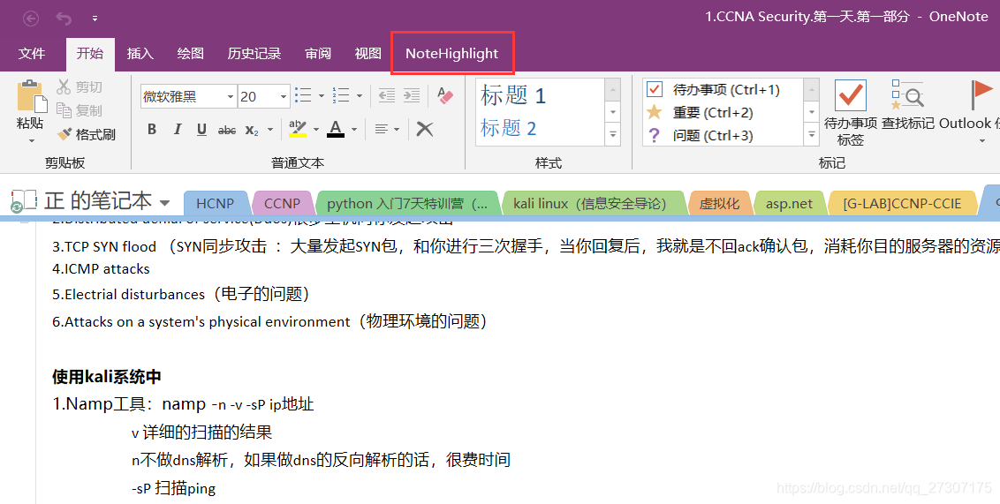This screenshot has width=1000, height=504.
Task: Open the subscript/superscript options arrow
Action: click(x=269, y=130)
